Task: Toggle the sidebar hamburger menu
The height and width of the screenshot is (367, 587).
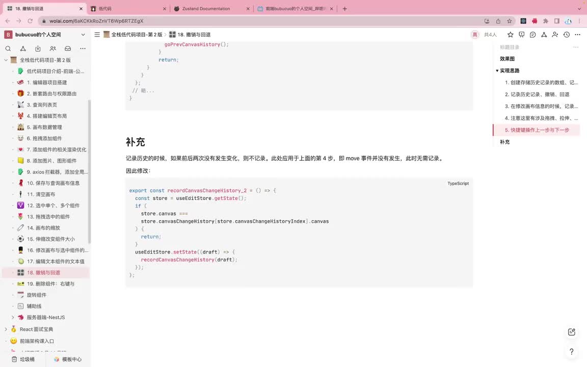Action: pos(97,35)
